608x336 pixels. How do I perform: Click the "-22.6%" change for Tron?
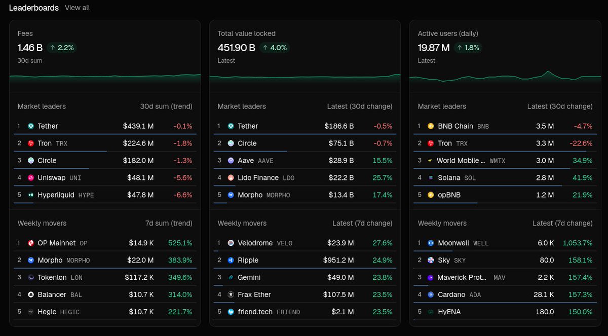pyautogui.click(x=580, y=143)
